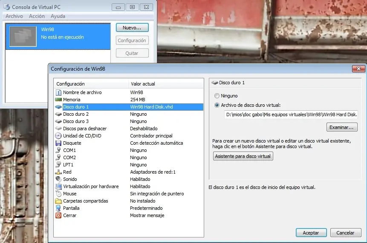The image size is (367, 243).
Task: Click the Valor actual column header
Action: (166, 84)
